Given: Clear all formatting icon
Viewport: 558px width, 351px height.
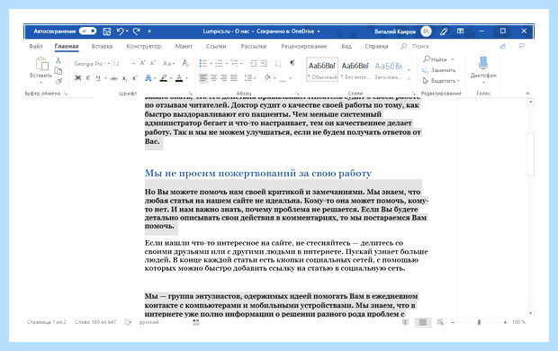Looking at the screenshot, I should click(185, 63).
